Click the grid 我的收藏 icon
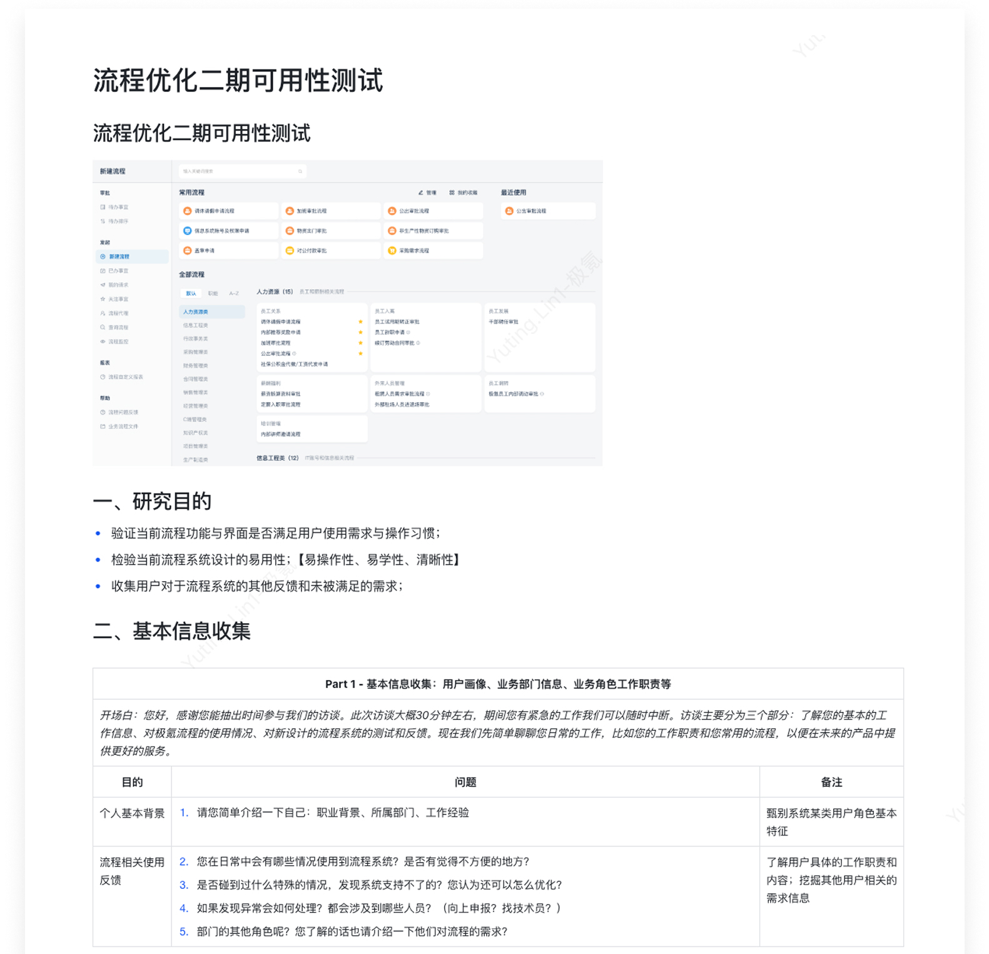 (x=452, y=193)
